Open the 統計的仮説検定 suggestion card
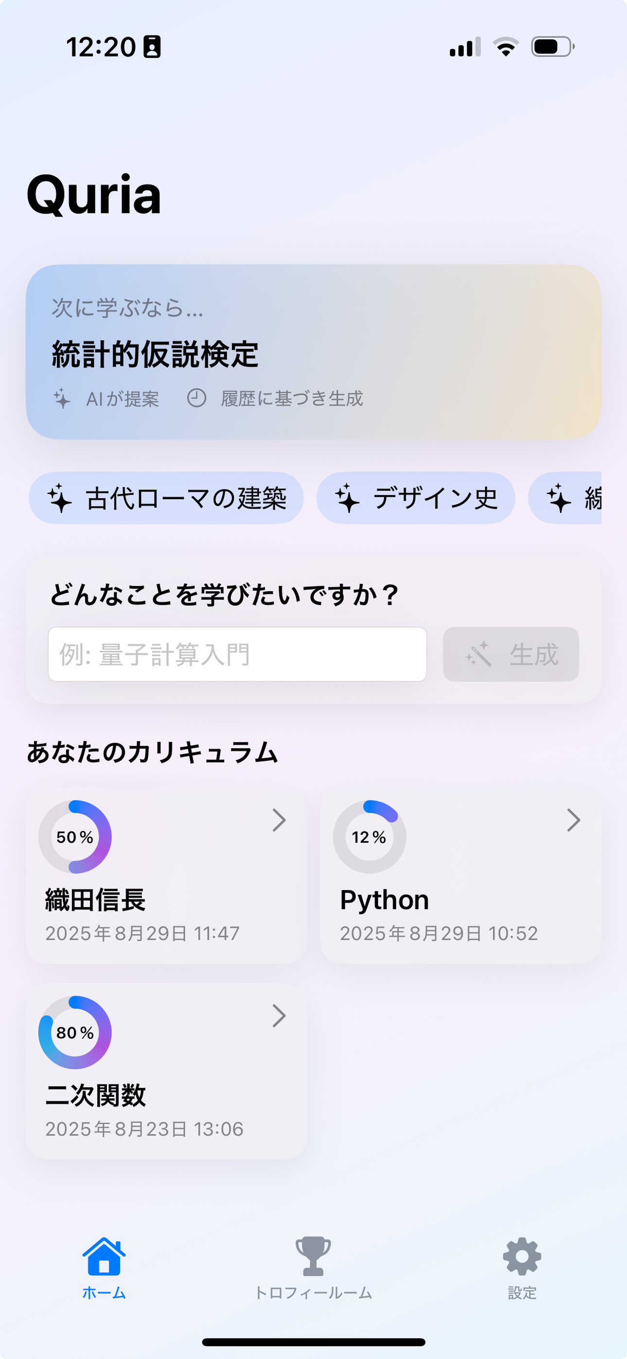The image size is (627, 1359). point(313,352)
